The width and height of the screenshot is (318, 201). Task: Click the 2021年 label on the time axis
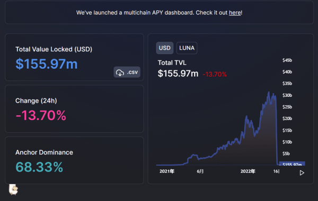[167, 171]
